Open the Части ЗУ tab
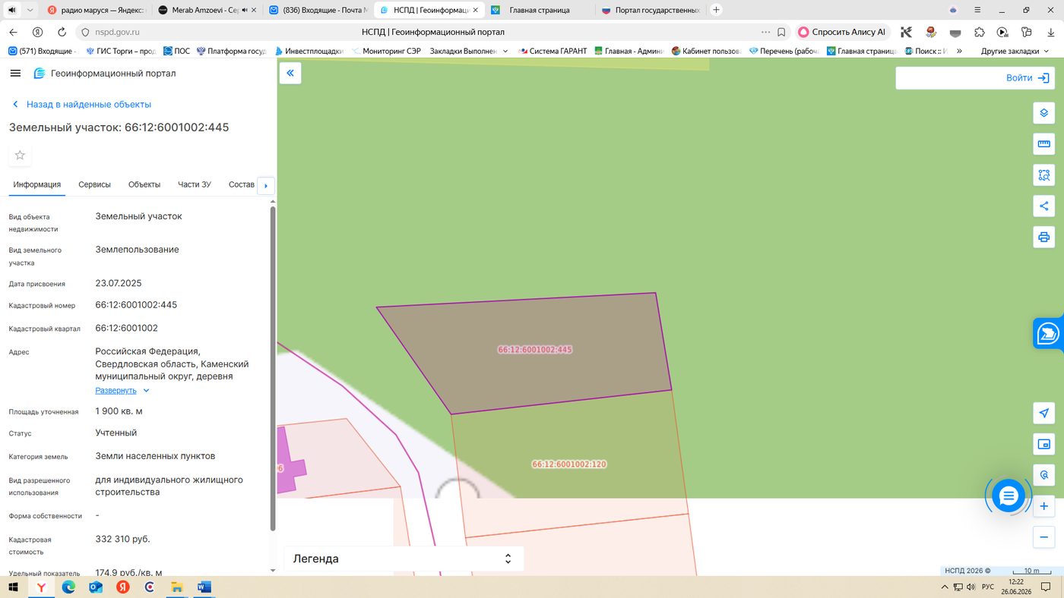This screenshot has height=598, width=1064. [x=195, y=184]
